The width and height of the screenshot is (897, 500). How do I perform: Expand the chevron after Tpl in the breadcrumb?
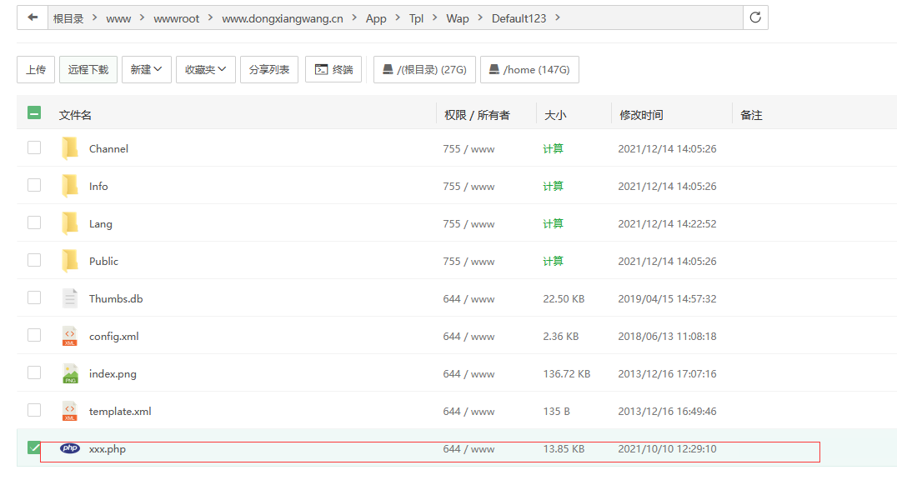tap(435, 17)
